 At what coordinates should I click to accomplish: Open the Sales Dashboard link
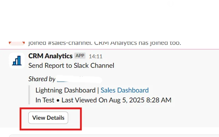tap(125, 90)
